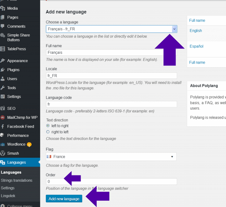
Task: Click the Languages translation icon
Action: (3, 163)
